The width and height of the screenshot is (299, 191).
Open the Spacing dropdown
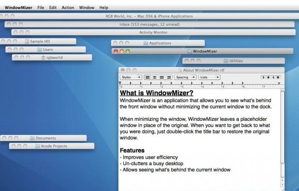click(x=185, y=77)
